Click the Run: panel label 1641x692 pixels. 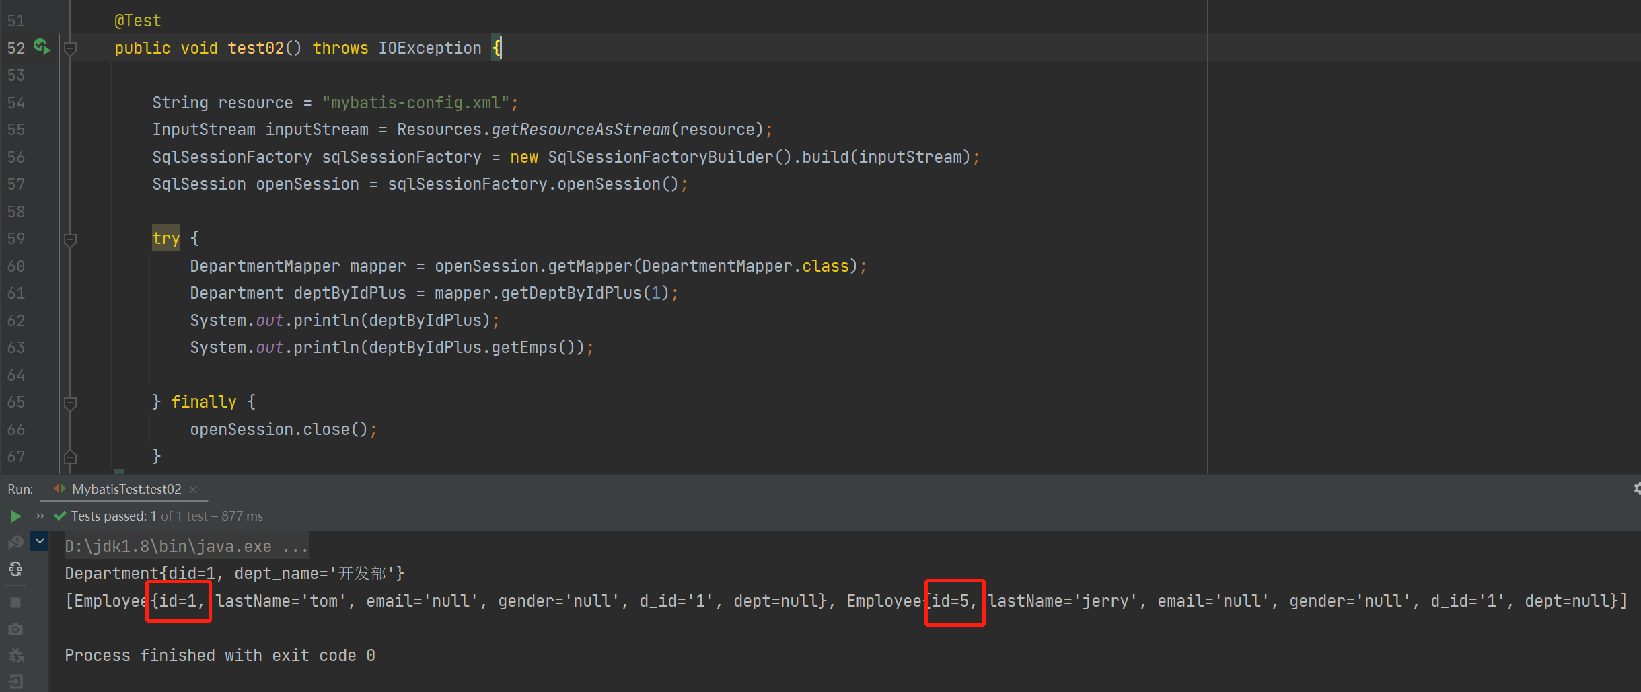pos(20,489)
